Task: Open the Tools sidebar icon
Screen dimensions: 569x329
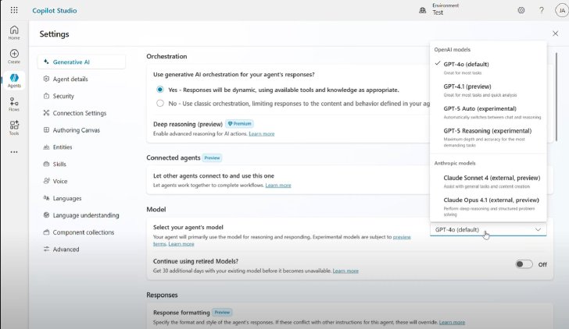Action: coord(14,128)
